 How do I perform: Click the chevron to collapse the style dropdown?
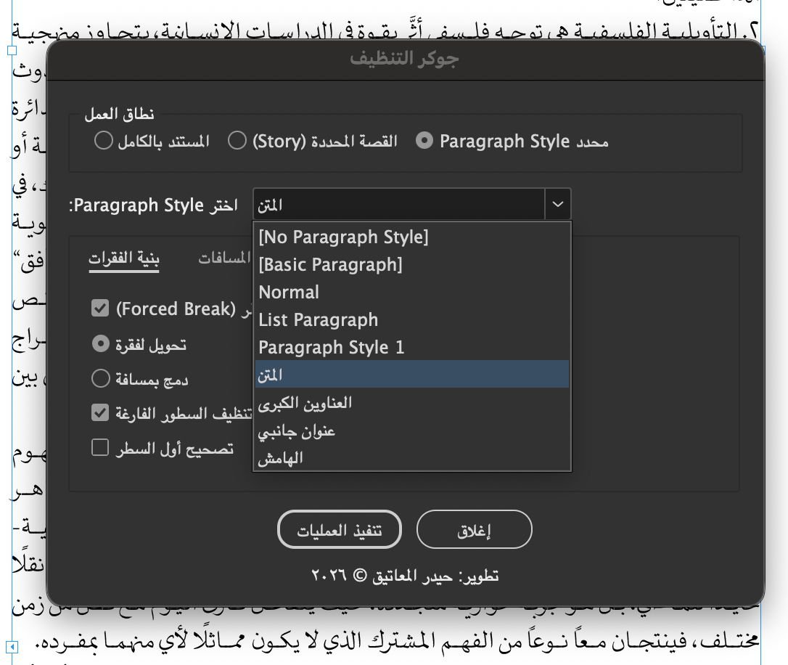[557, 204]
